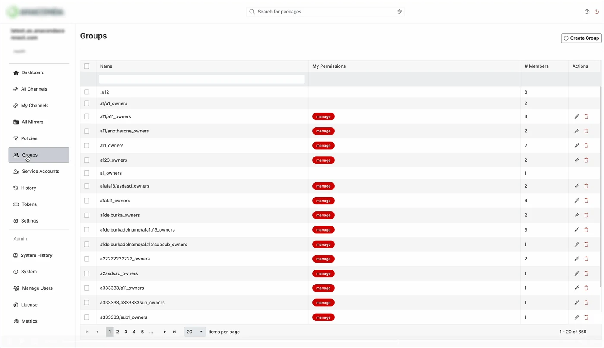This screenshot has width=604, height=348.
Task: Select the a1/a1_owners row checkbox
Action: (x=87, y=103)
